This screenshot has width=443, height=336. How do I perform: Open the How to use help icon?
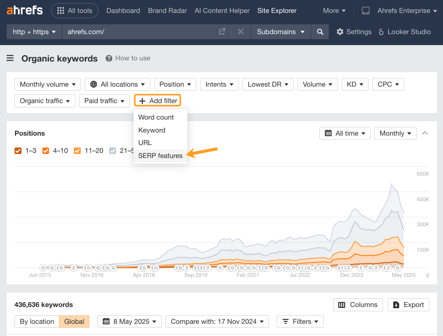coord(108,58)
